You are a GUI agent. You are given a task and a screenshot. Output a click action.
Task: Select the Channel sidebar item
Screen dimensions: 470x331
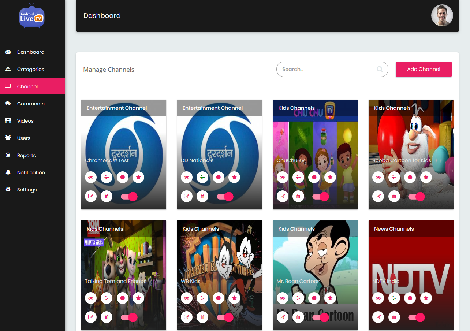pyautogui.click(x=32, y=86)
